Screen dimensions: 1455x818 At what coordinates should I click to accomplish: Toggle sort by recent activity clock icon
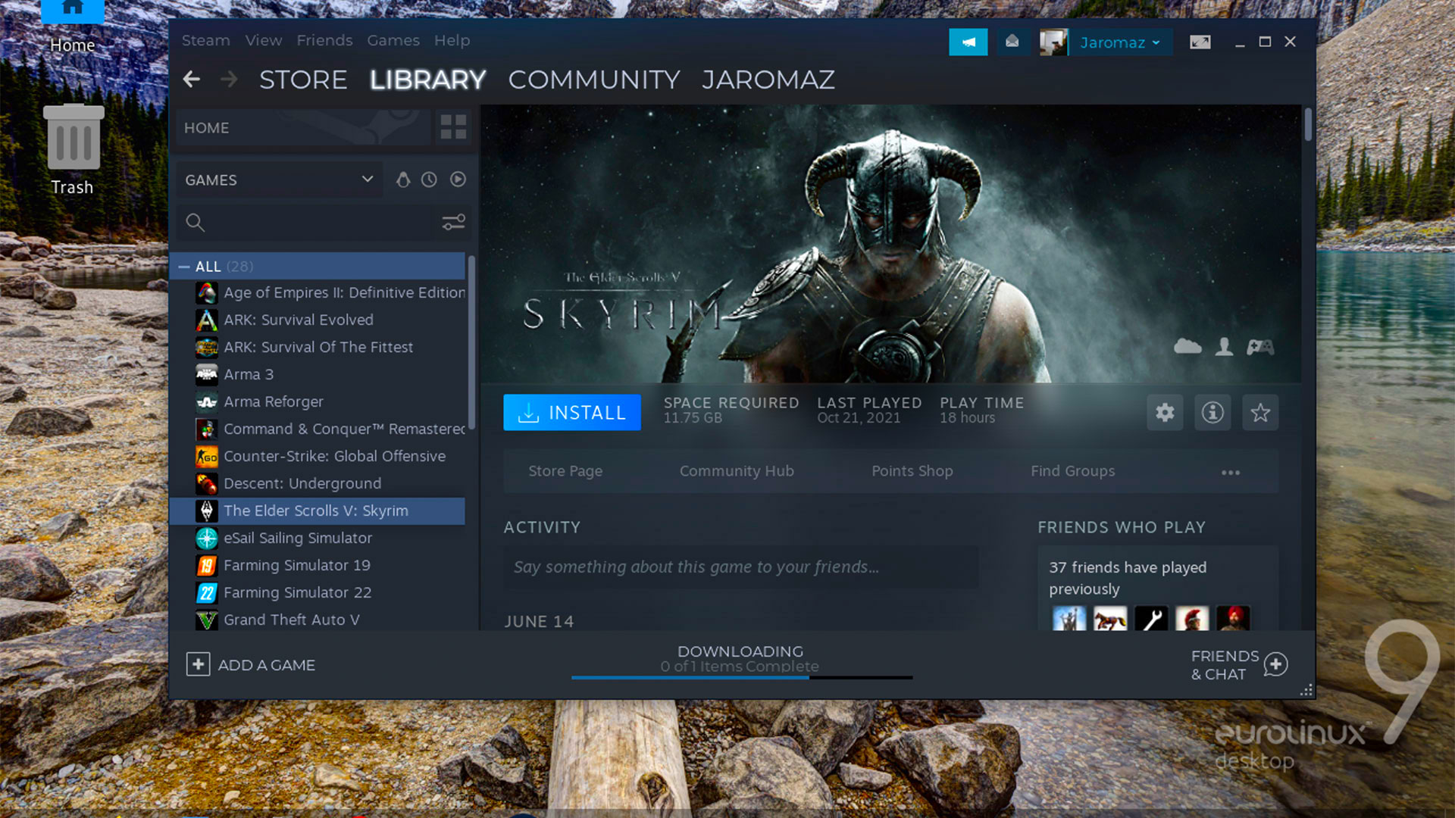coord(429,180)
